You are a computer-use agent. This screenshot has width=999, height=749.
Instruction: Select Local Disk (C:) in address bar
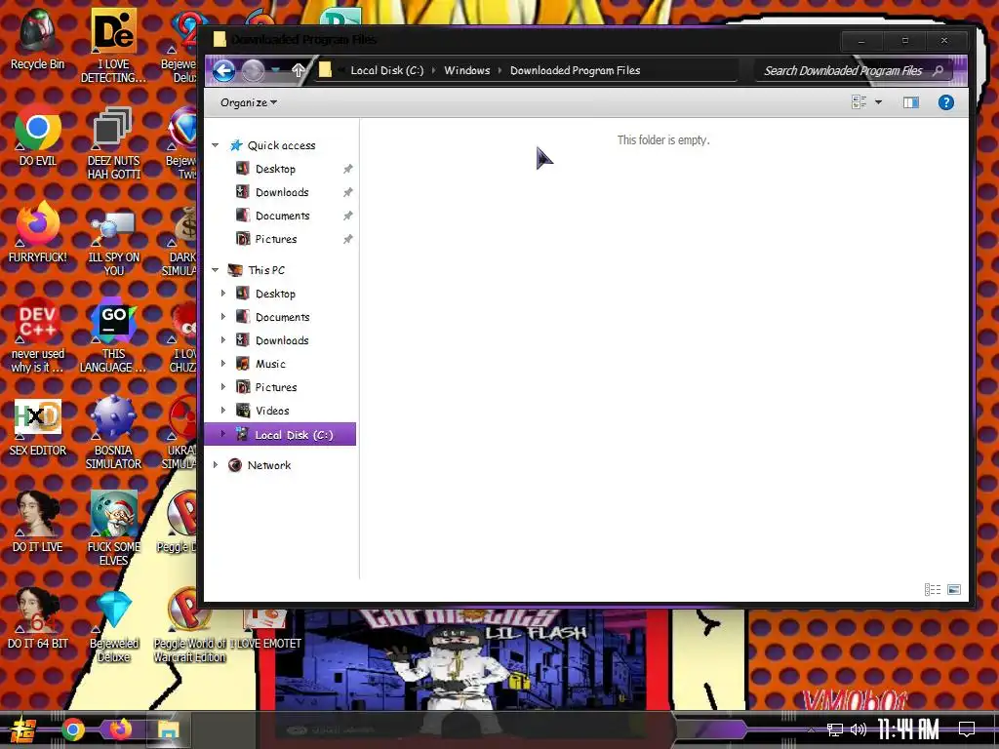(386, 70)
